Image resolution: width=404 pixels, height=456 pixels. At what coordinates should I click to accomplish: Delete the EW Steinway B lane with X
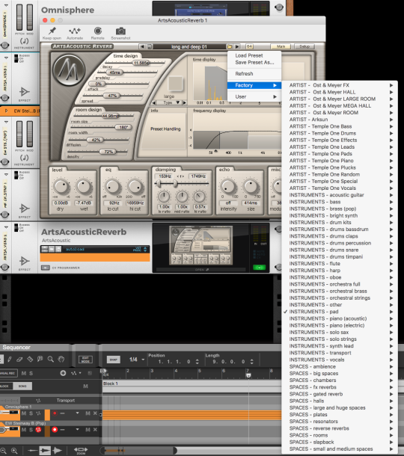[95, 430]
